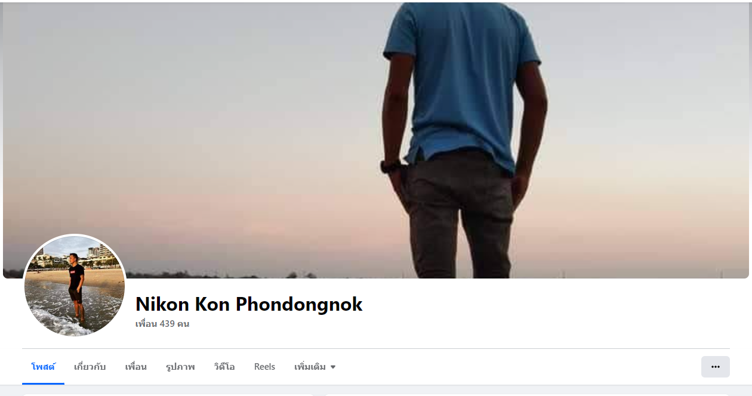The height and width of the screenshot is (396, 752).
Task: Click the wristwatch in the cover photo
Action: (x=389, y=166)
